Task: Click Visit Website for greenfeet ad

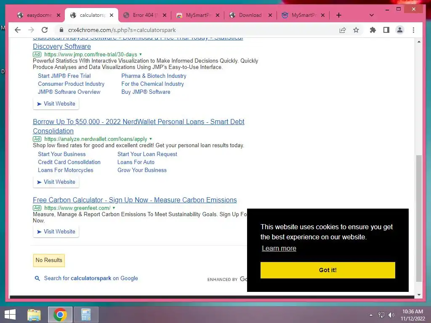Action: 56,232
